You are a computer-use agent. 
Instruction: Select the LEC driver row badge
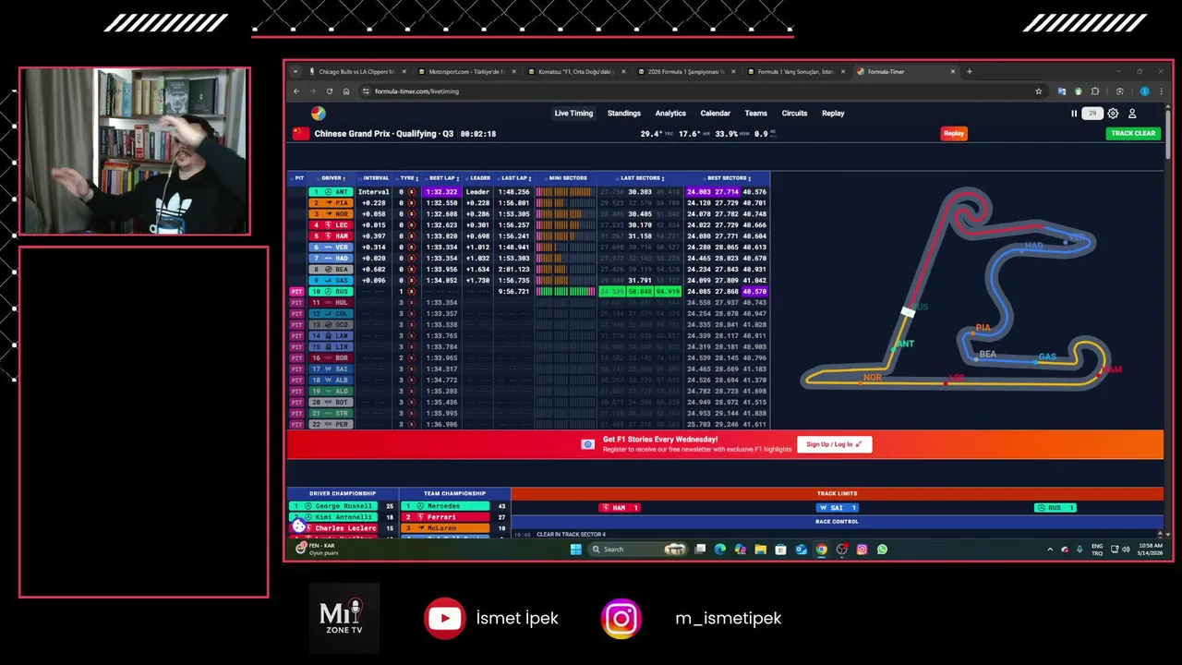(331, 225)
